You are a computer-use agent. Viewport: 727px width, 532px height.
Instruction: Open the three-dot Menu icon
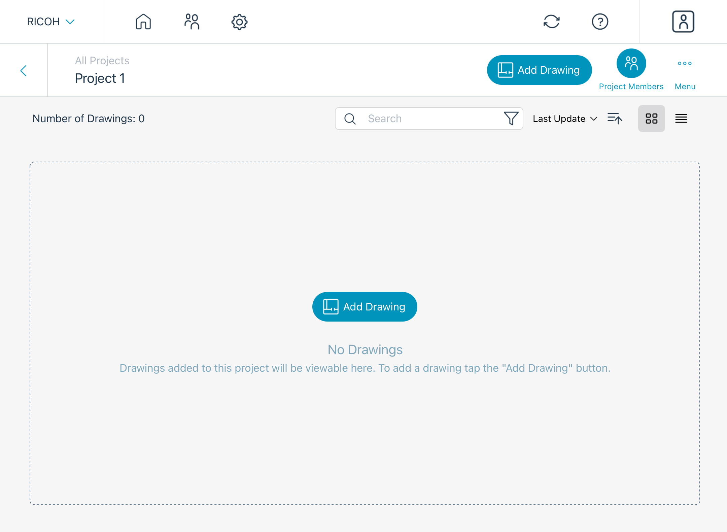tap(685, 63)
